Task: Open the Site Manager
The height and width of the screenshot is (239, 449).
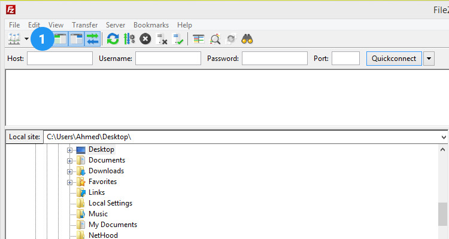Action: (14, 39)
